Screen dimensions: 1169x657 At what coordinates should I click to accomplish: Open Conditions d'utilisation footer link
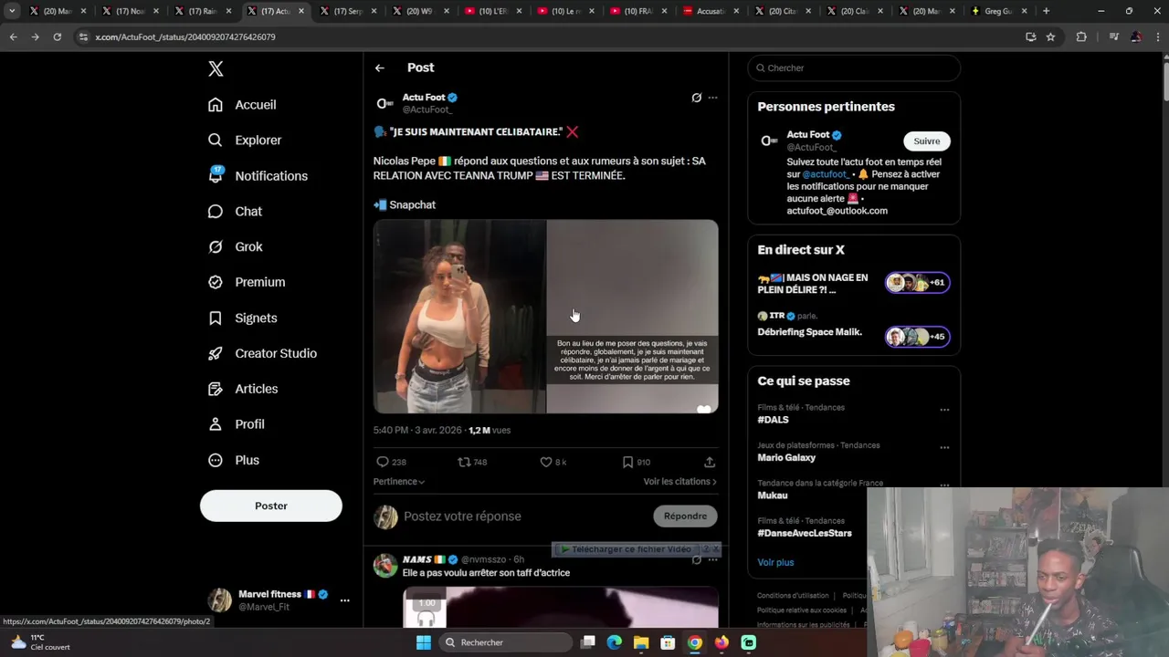(793, 596)
